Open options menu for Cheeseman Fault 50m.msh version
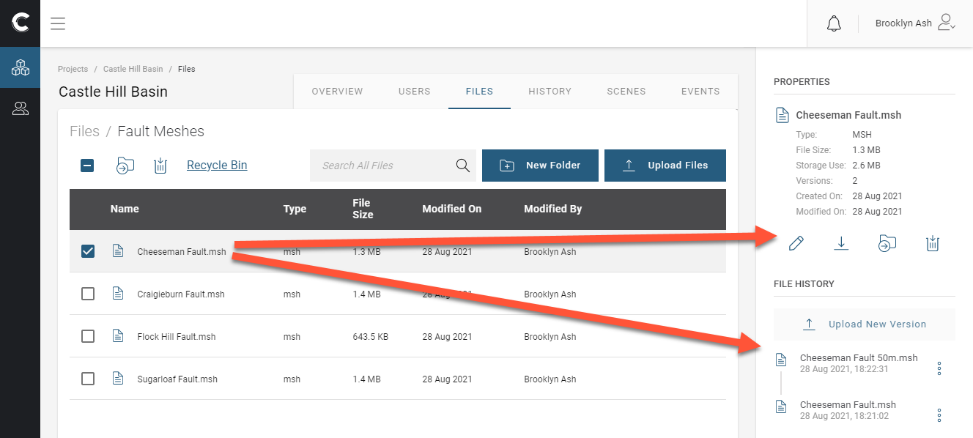 (x=939, y=368)
